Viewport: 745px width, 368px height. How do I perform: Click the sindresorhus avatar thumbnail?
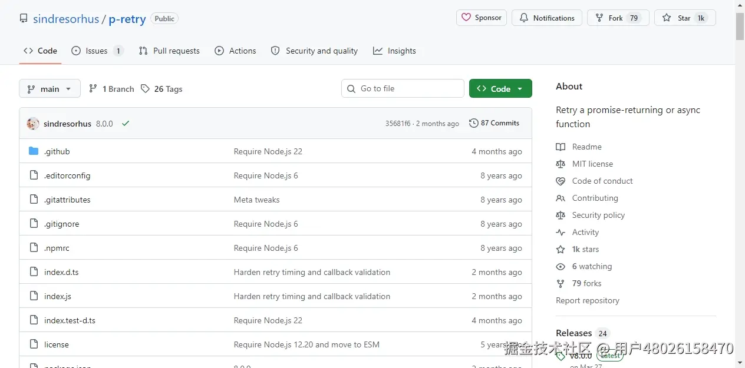33,124
